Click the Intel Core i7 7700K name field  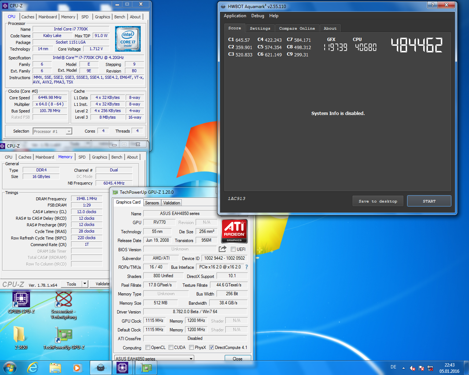[x=71, y=29]
